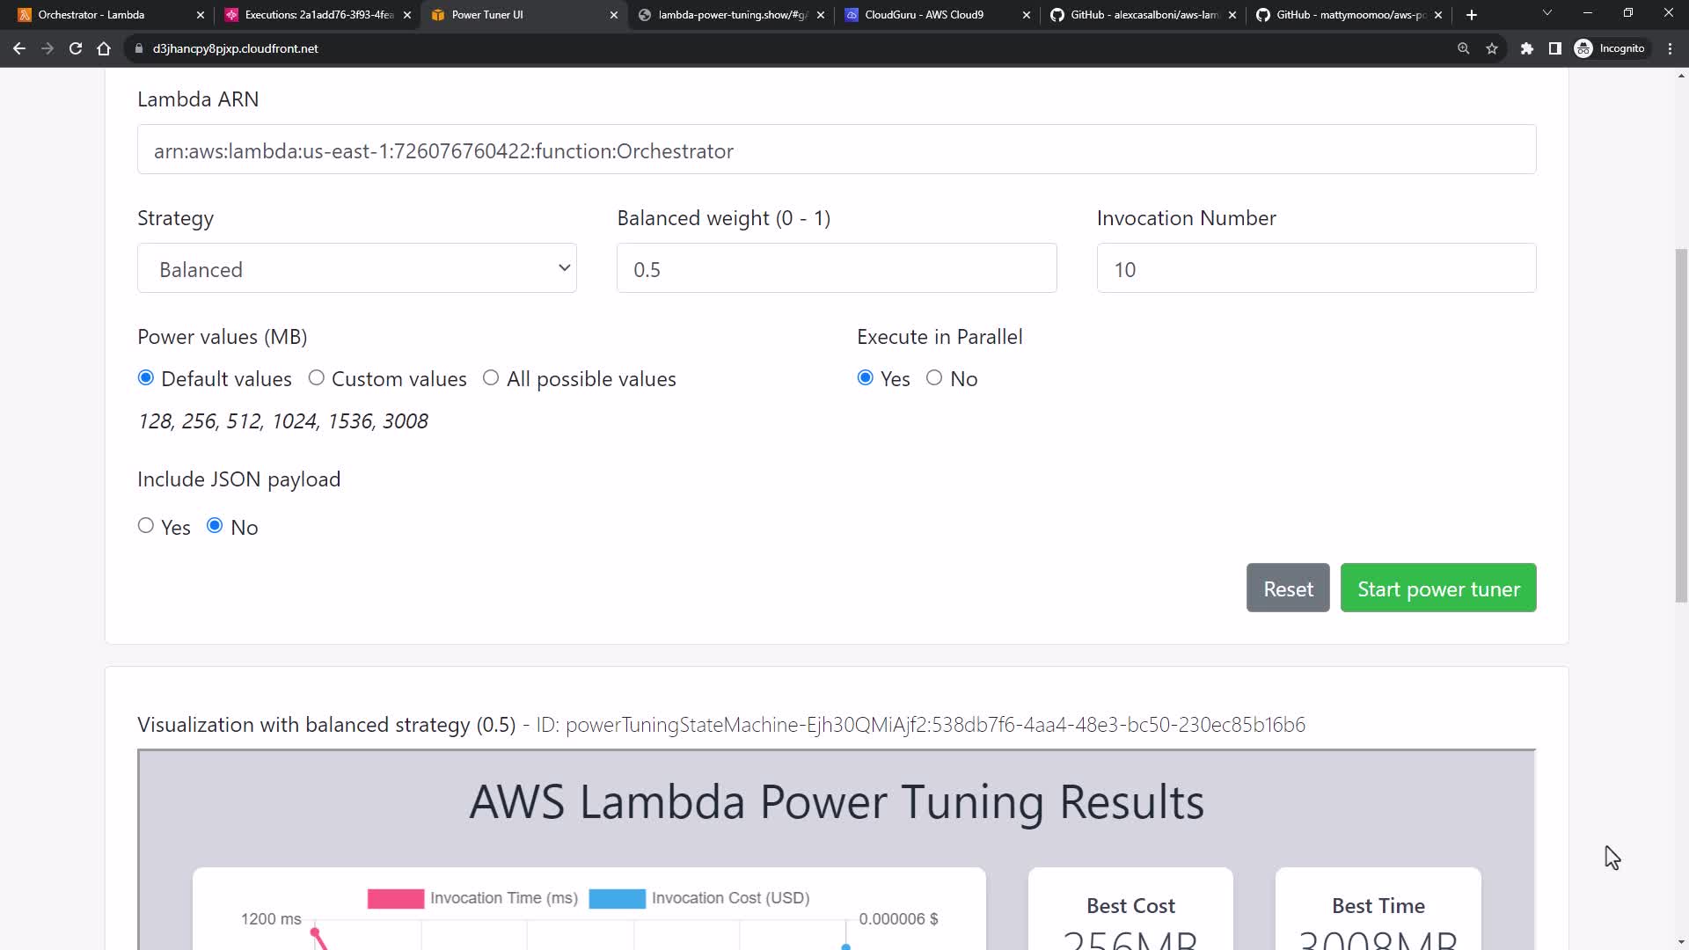Click the browser reload icon
The width and height of the screenshot is (1689, 950).
click(x=76, y=48)
